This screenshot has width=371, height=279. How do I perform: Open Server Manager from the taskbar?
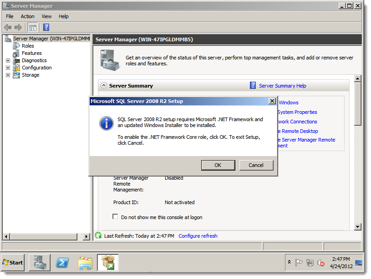click(40, 263)
